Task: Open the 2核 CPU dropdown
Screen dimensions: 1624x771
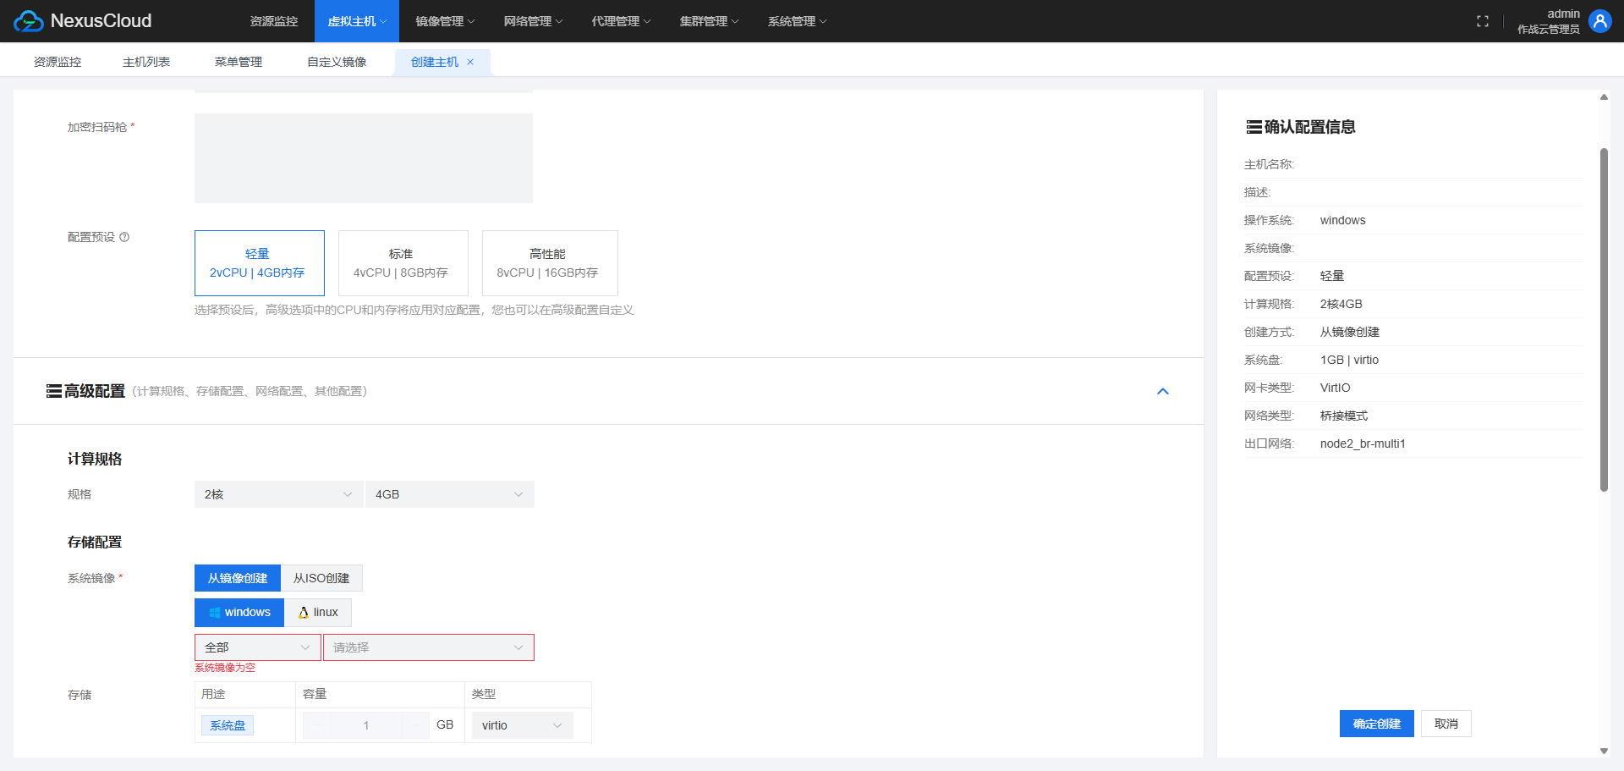Action: [x=278, y=494]
